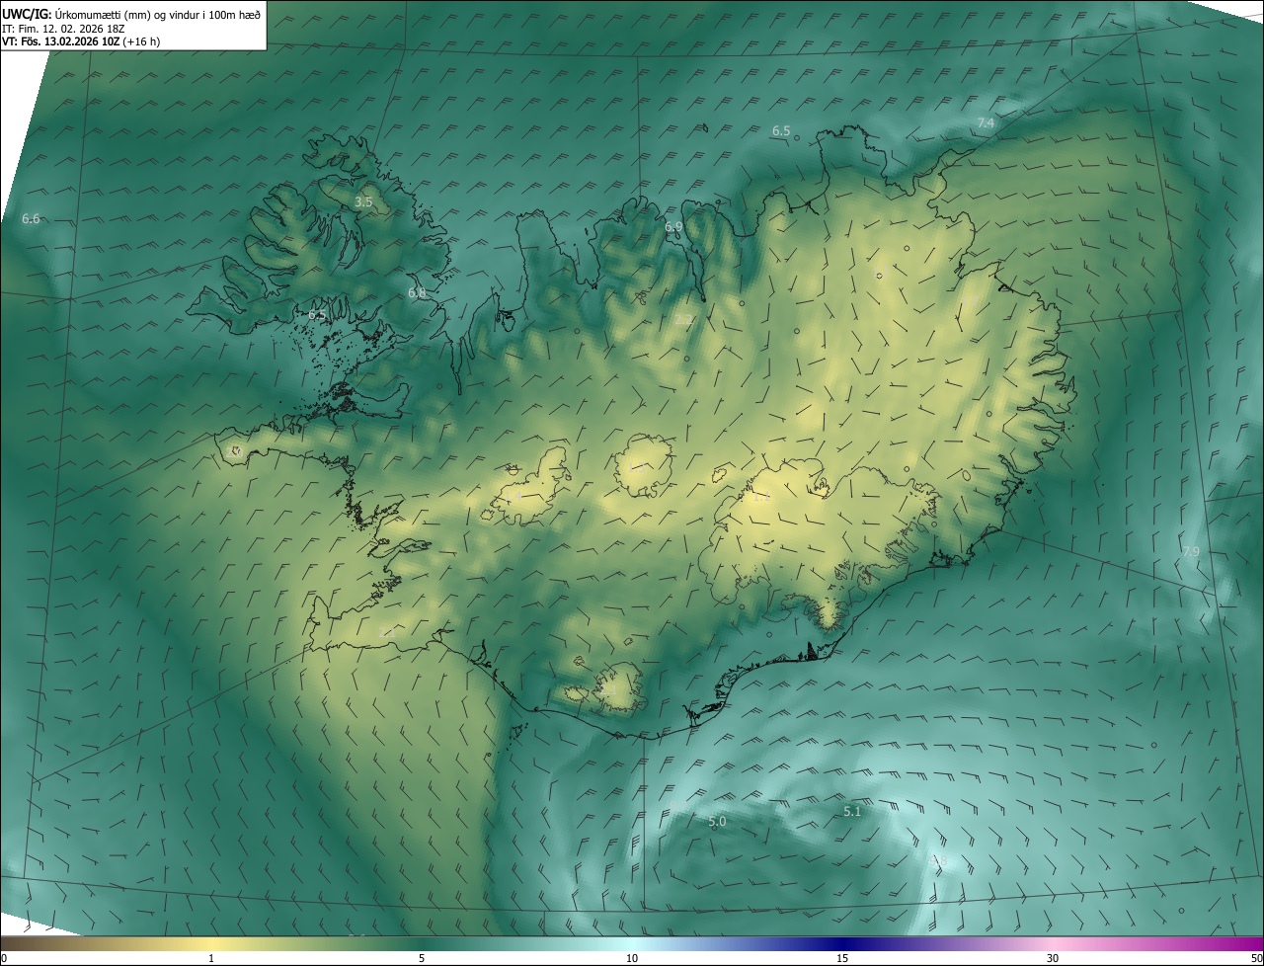Click the 3.5 value label on the Westfjords

click(x=363, y=201)
